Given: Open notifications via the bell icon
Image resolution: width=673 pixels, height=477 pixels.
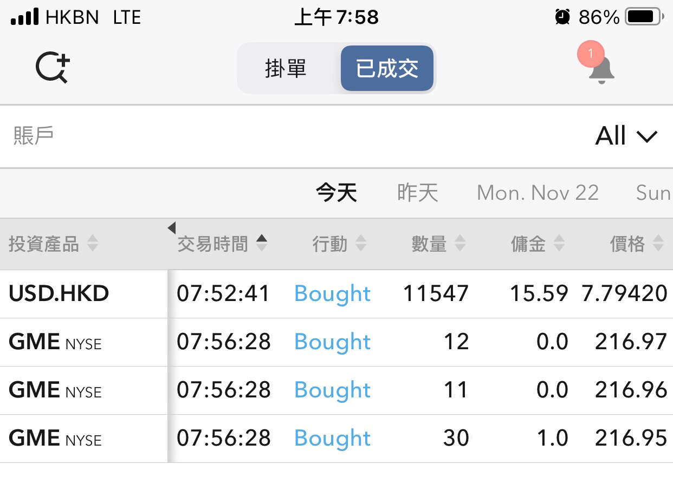Looking at the screenshot, I should click(x=601, y=69).
